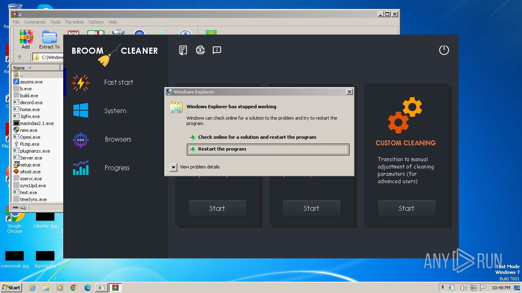Select b.exe in WinRAR file list
Image resolution: width=522 pixels, height=293 pixels.
click(26, 89)
